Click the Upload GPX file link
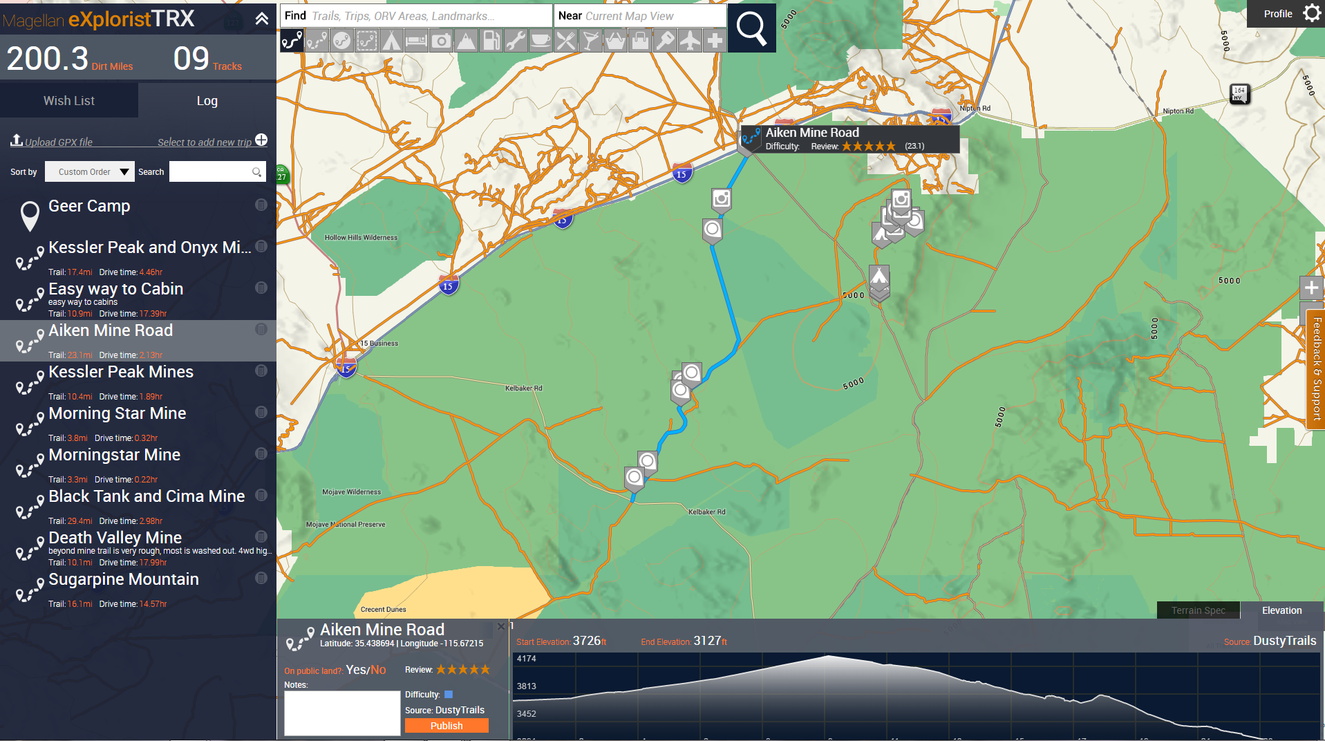The image size is (1325, 741). click(58, 142)
